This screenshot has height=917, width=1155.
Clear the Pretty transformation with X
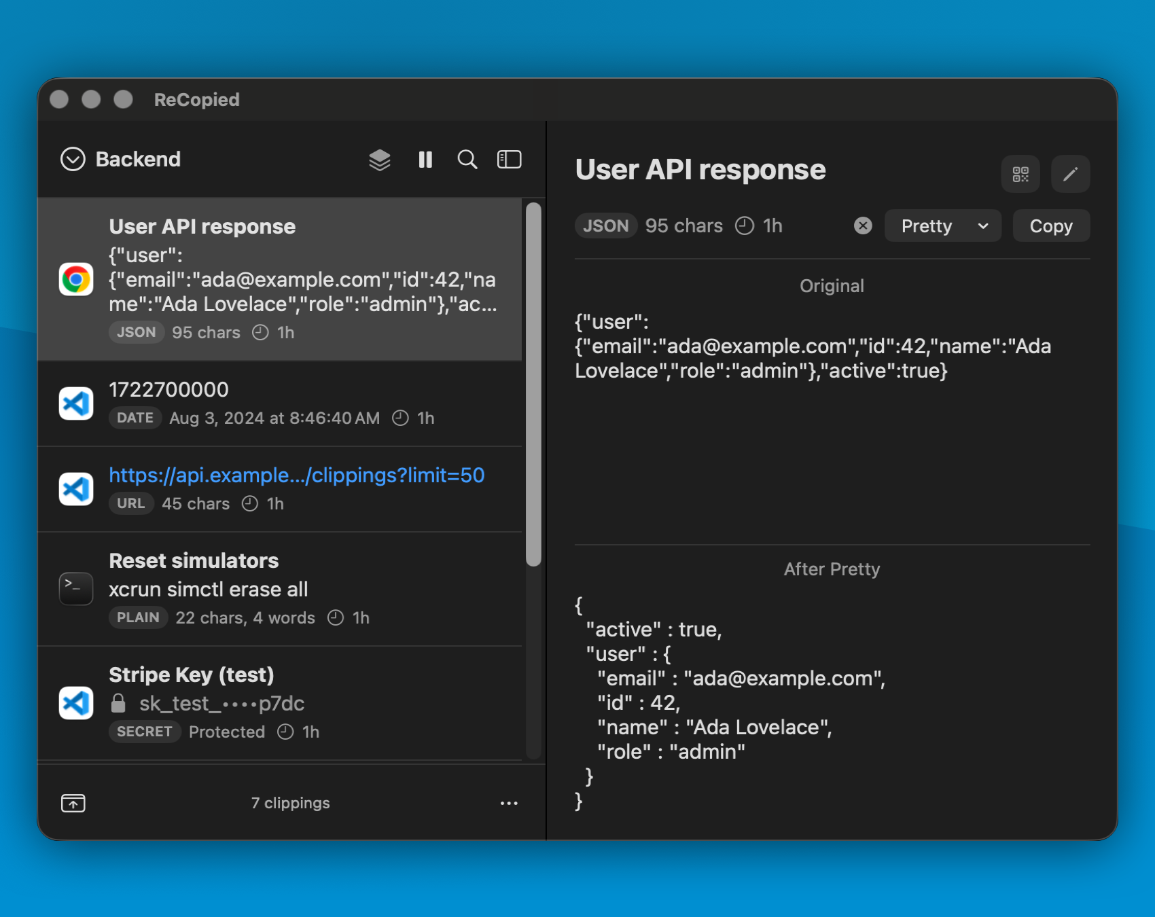(863, 226)
